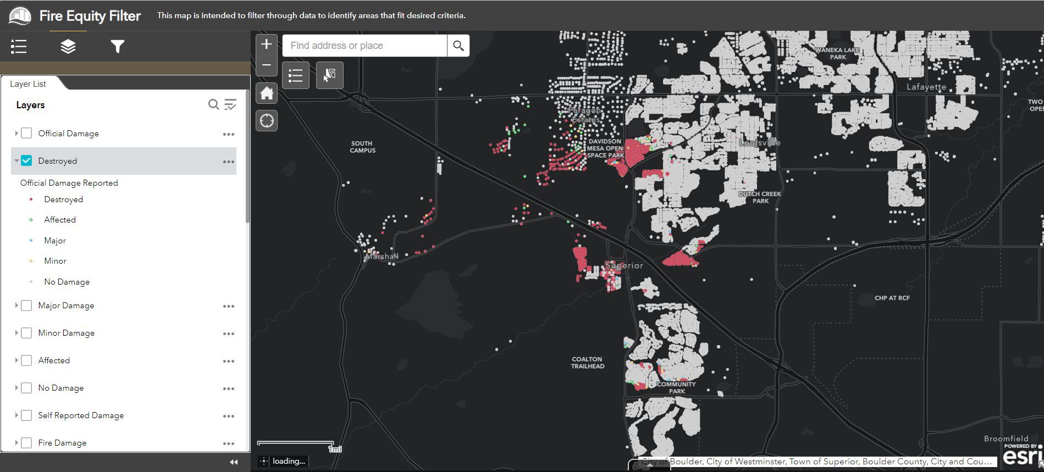The width and height of the screenshot is (1044, 472).
Task: Open the select features tool on map
Action: [x=329, y=75]
